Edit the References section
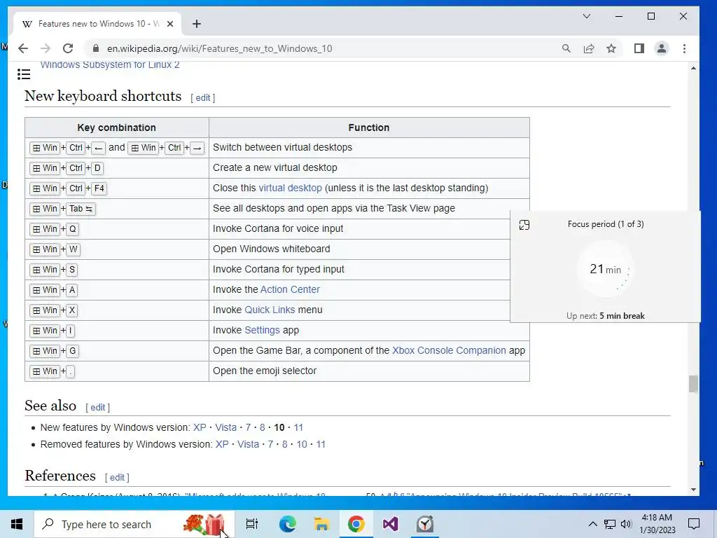This screenshot has height=538, width=717. 117,478
